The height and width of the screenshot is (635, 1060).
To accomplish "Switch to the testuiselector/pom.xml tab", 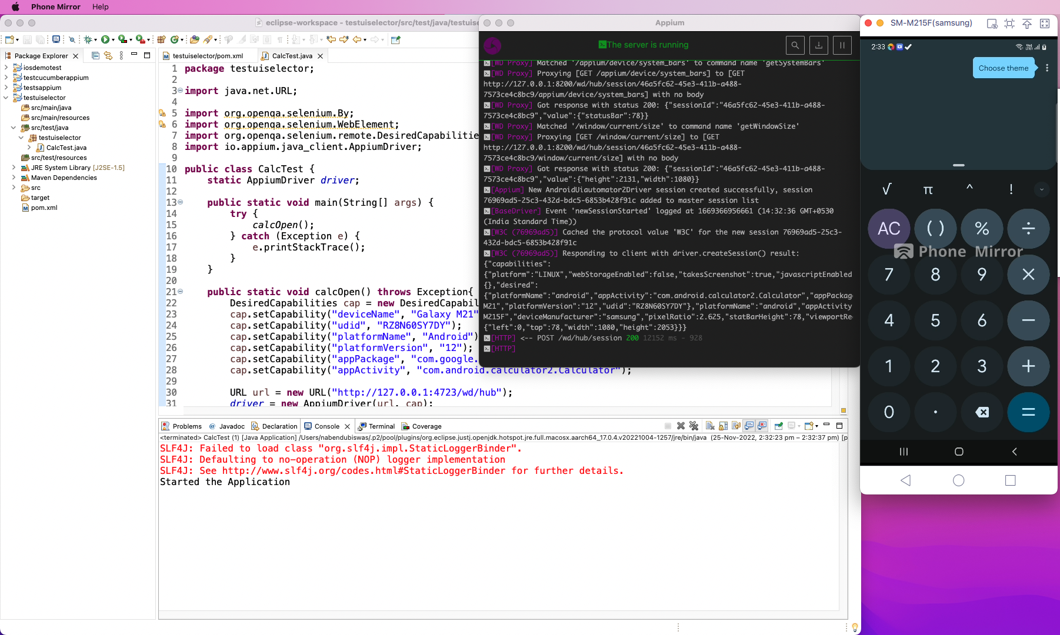I will 208,56.
